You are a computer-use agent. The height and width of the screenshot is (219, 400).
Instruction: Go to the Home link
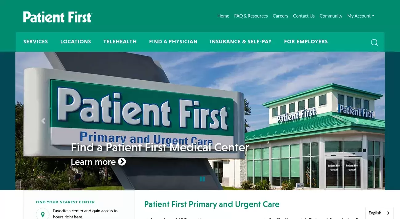[223, 16]
